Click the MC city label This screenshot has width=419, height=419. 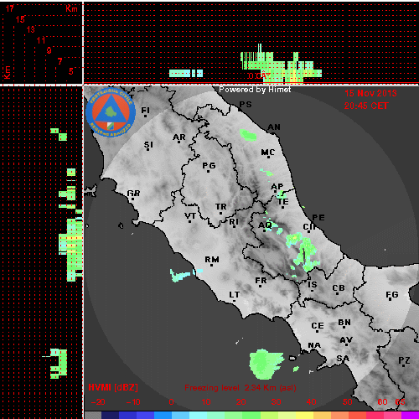268,153
